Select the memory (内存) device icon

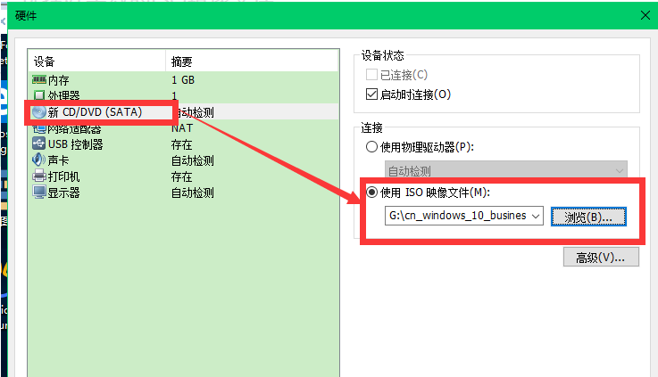click(x=39, y=80)
